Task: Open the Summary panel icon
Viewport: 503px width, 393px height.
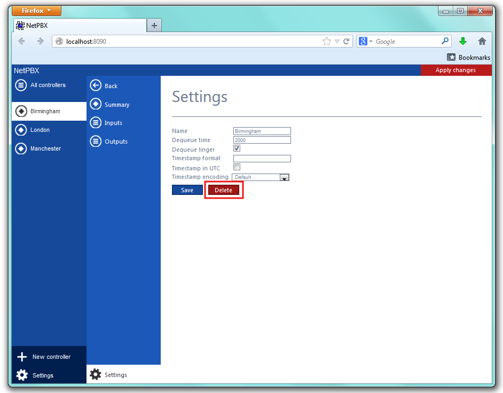Action: pos(96,104)
